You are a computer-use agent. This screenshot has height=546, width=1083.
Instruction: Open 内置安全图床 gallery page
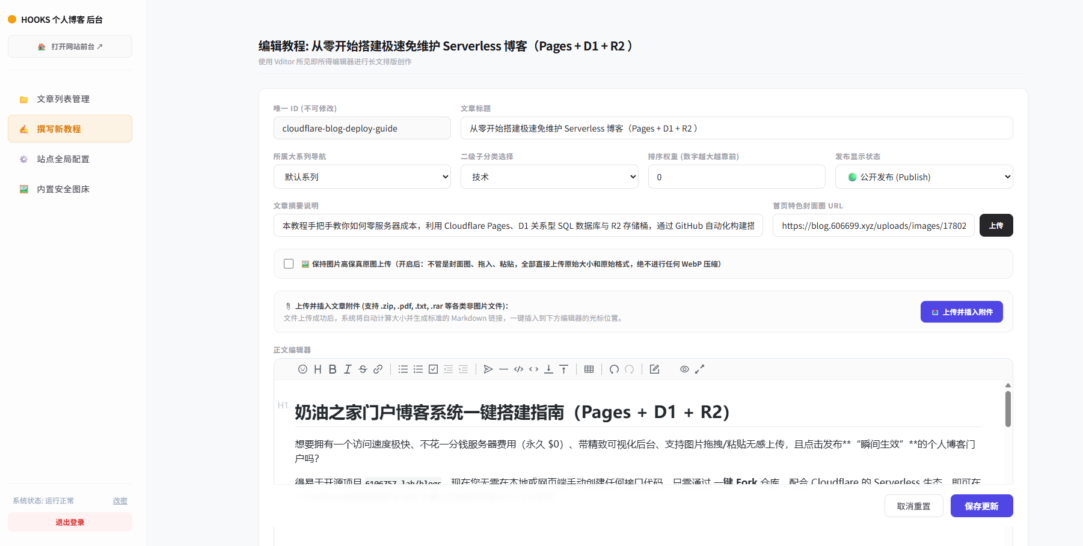pyautogui.click(x=70, y=189)
